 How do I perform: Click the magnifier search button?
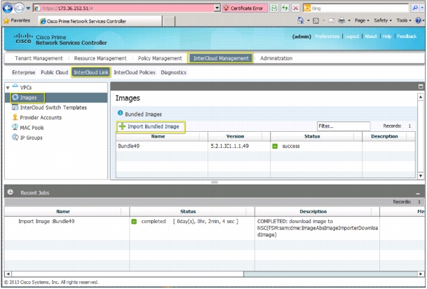pyautogui.click(x=415, y=8)
